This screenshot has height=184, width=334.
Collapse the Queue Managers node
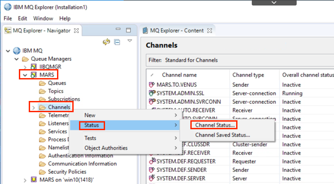click(x=17, y=59)
